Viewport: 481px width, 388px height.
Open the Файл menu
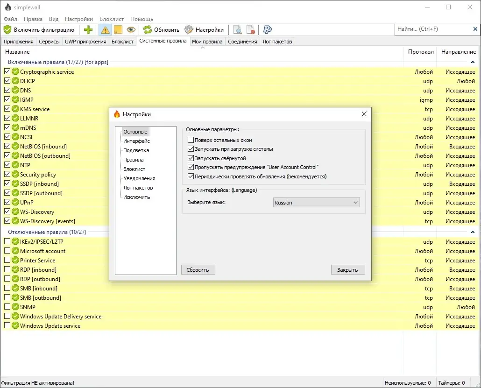point(10,19)
